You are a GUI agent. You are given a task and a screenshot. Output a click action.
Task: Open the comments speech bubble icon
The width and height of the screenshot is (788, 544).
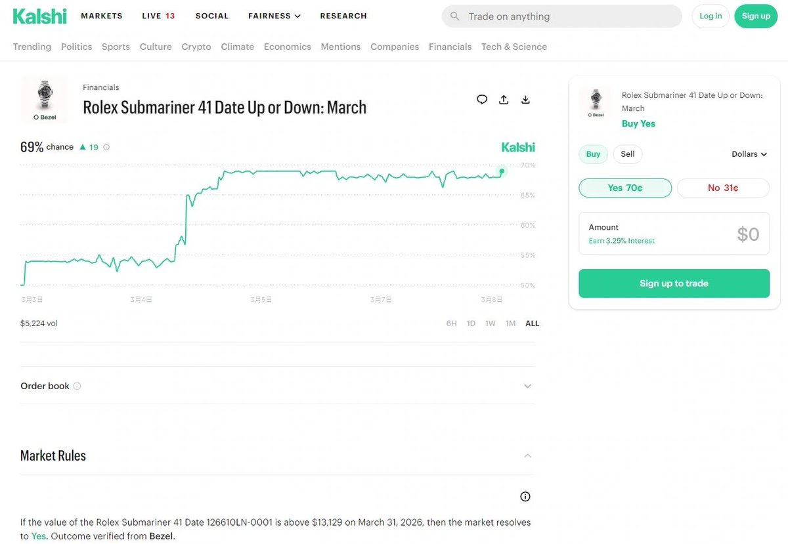coord(482,100)
